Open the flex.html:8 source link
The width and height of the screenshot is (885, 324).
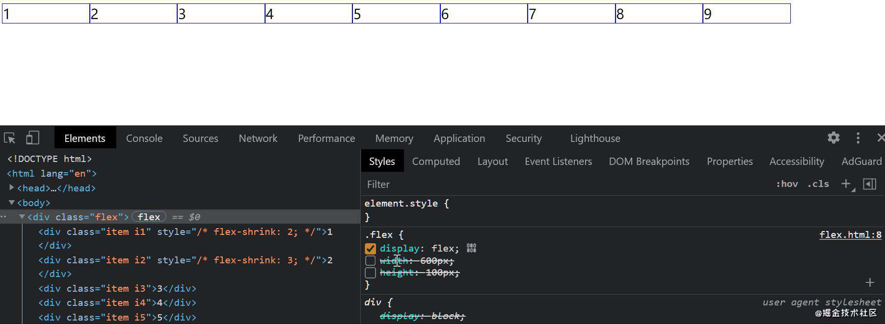850,235
